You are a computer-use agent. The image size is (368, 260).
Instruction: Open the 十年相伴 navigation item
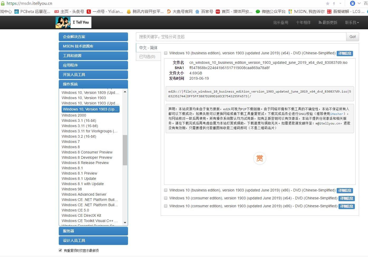pyautogui.click(x=303, y=22)
